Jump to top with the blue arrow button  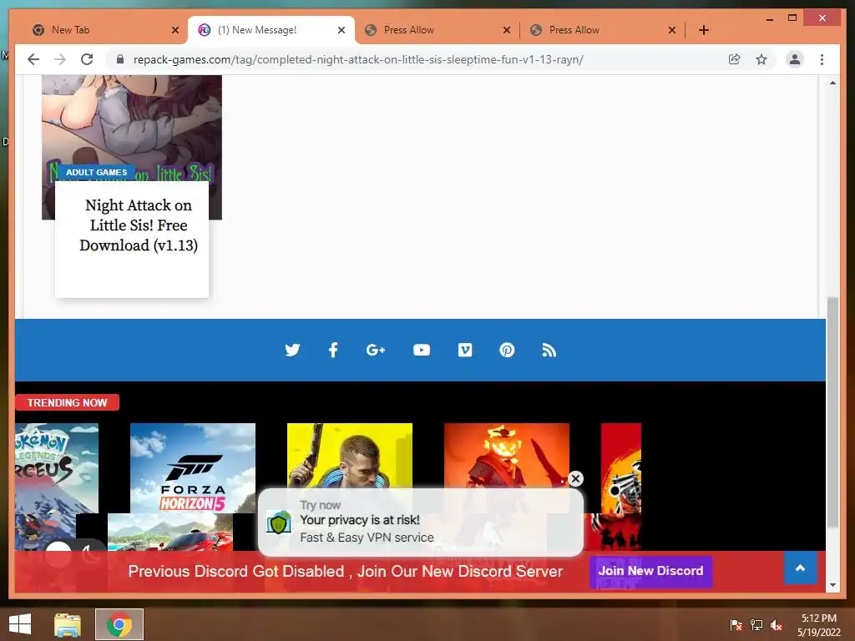tap(800, 568)
